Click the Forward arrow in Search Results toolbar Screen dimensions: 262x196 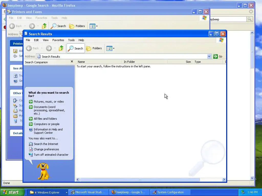click(x=49, y=48)
